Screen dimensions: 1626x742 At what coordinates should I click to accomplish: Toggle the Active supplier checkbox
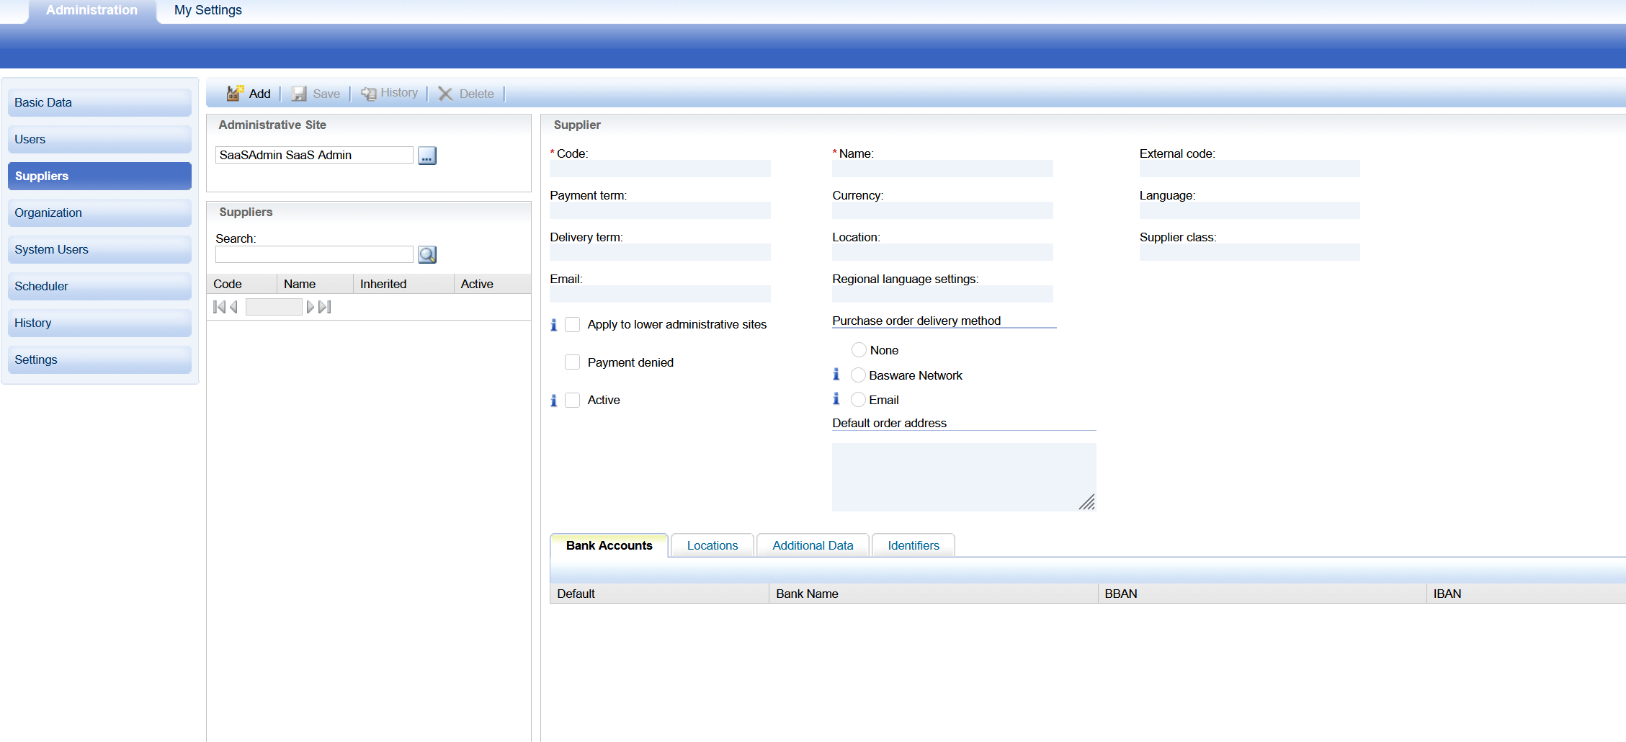[x=573, y=401]
